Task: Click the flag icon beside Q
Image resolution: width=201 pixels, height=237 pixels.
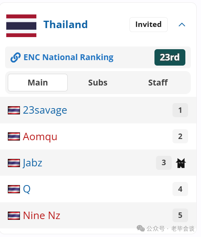Action: pos(14,189)
